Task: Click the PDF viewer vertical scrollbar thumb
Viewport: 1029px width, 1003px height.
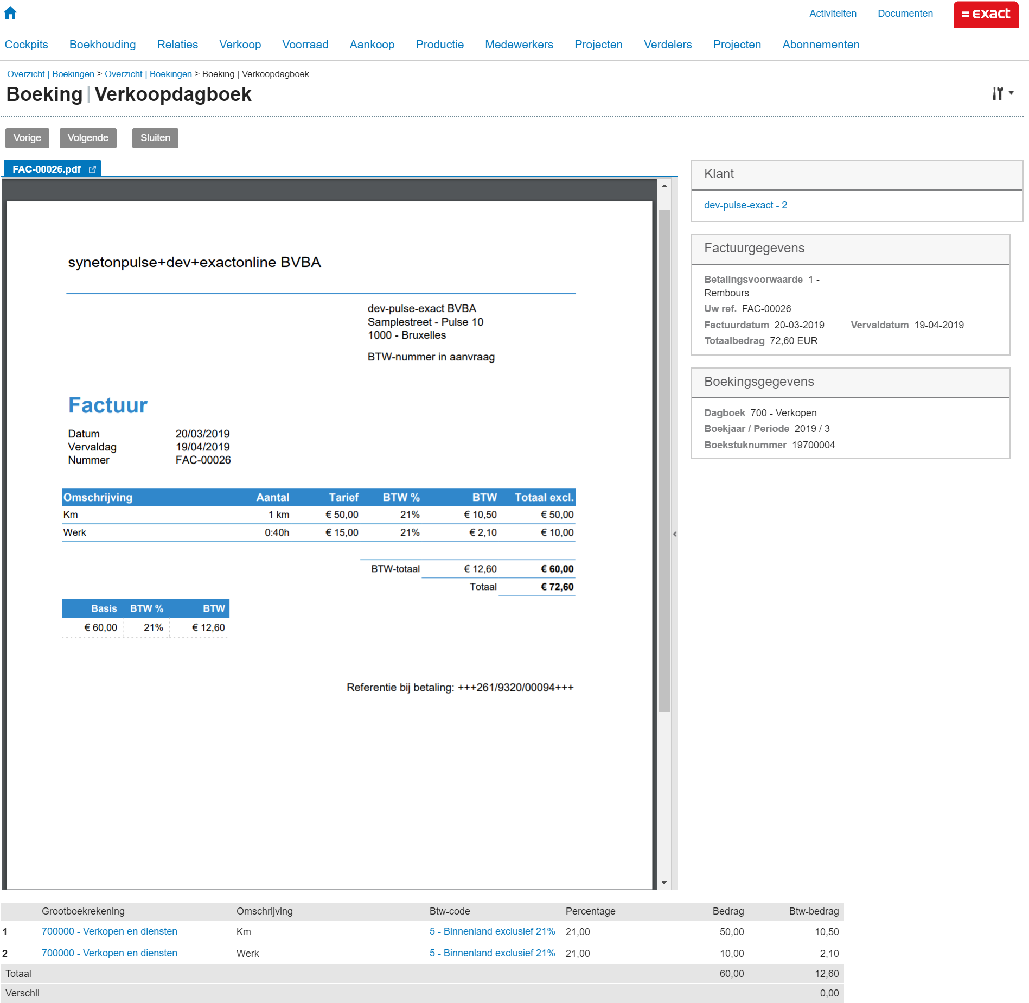Action: coord(664,460)
